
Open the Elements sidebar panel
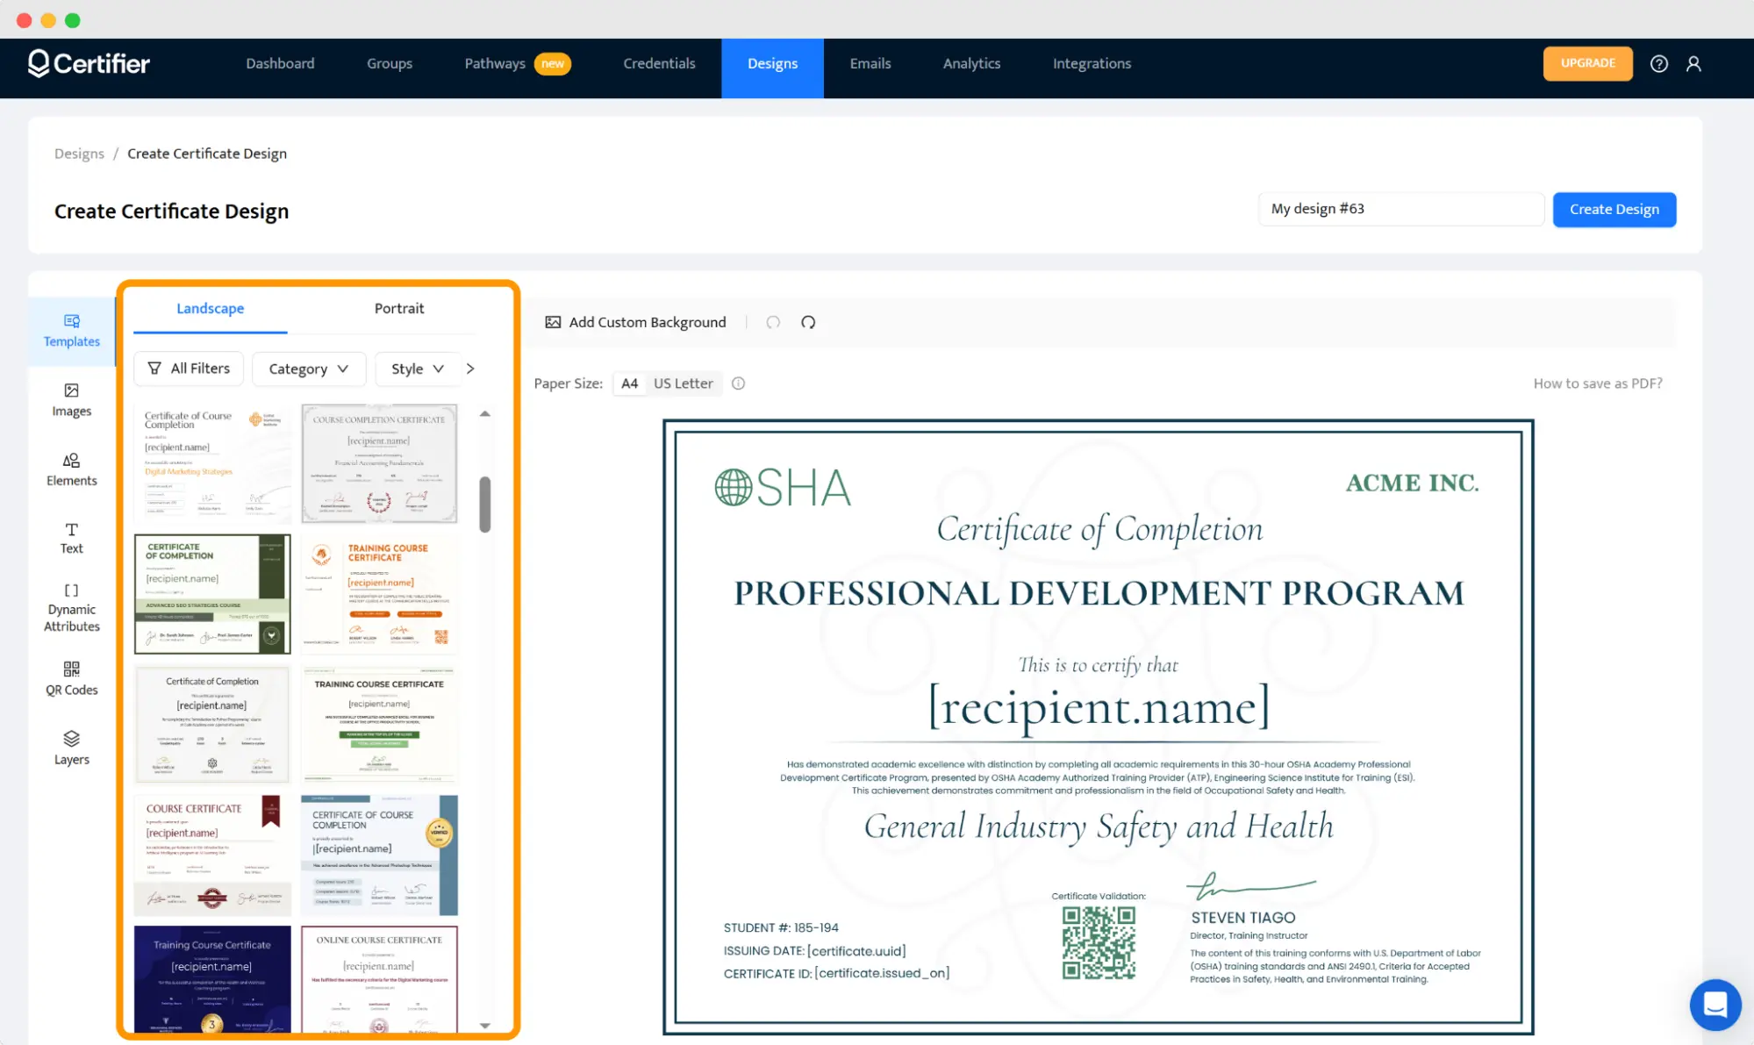(72, 469)
